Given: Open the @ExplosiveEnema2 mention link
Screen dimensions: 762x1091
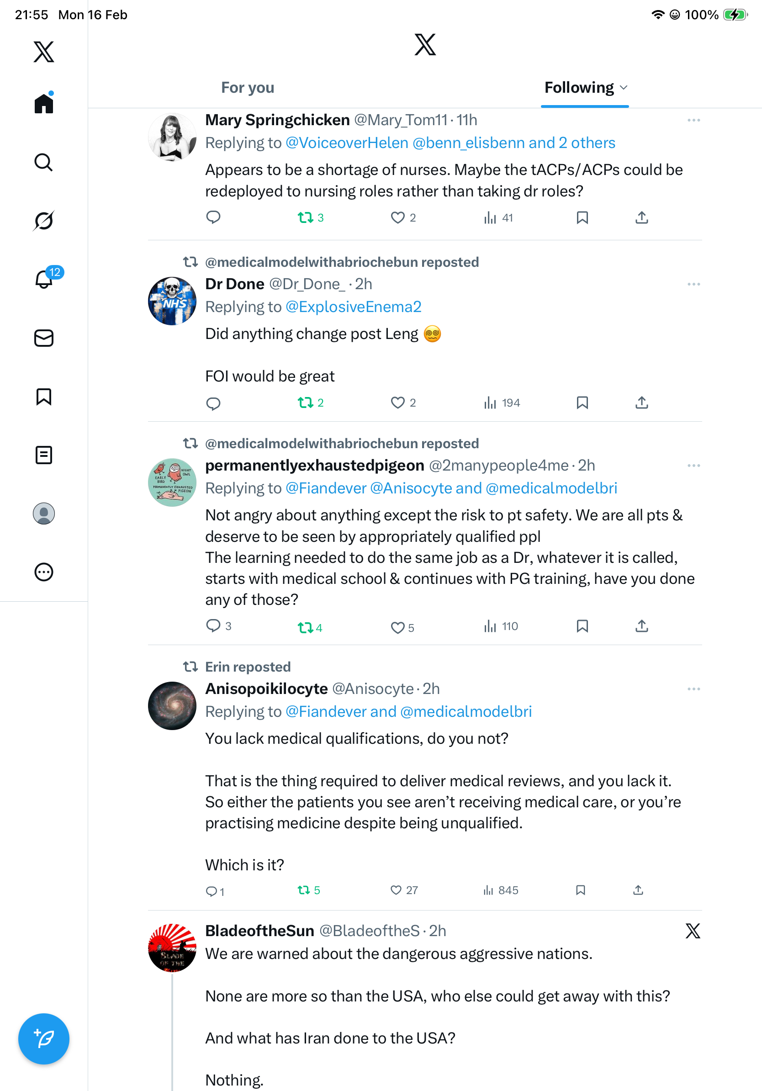Looking at the screenshot, I should [353, 307].
